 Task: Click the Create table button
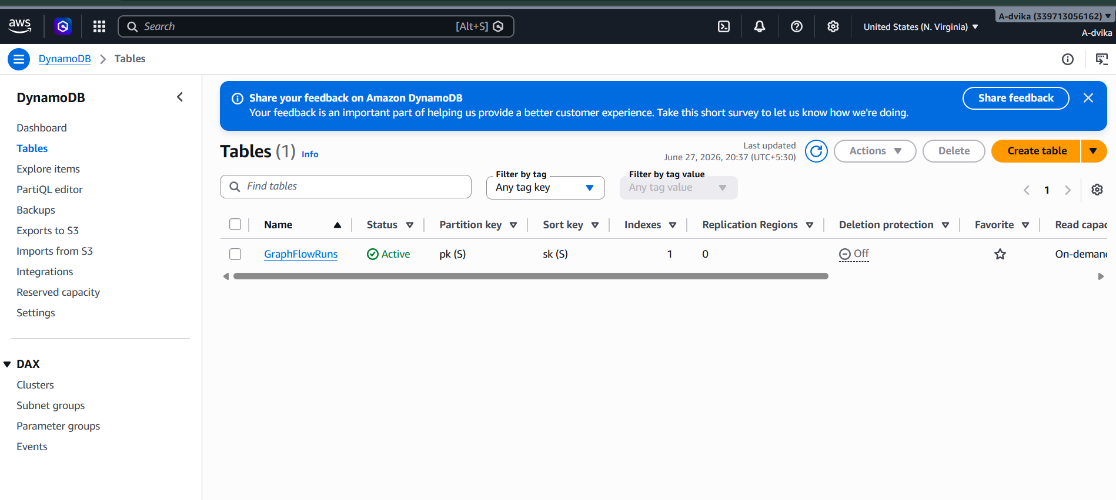click(1037, 151)
